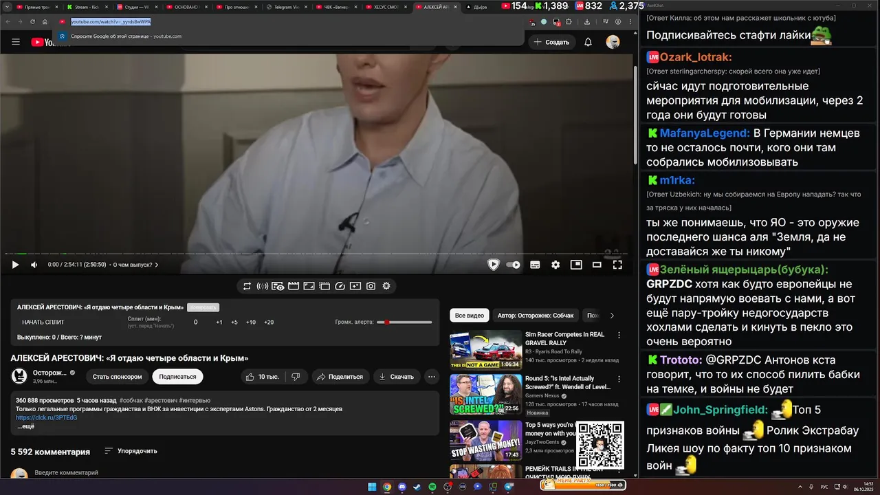880x495 pixels.
Task: Open the YouTube account avatar menu
Action: pyautogui.click(x=613, y=42)
